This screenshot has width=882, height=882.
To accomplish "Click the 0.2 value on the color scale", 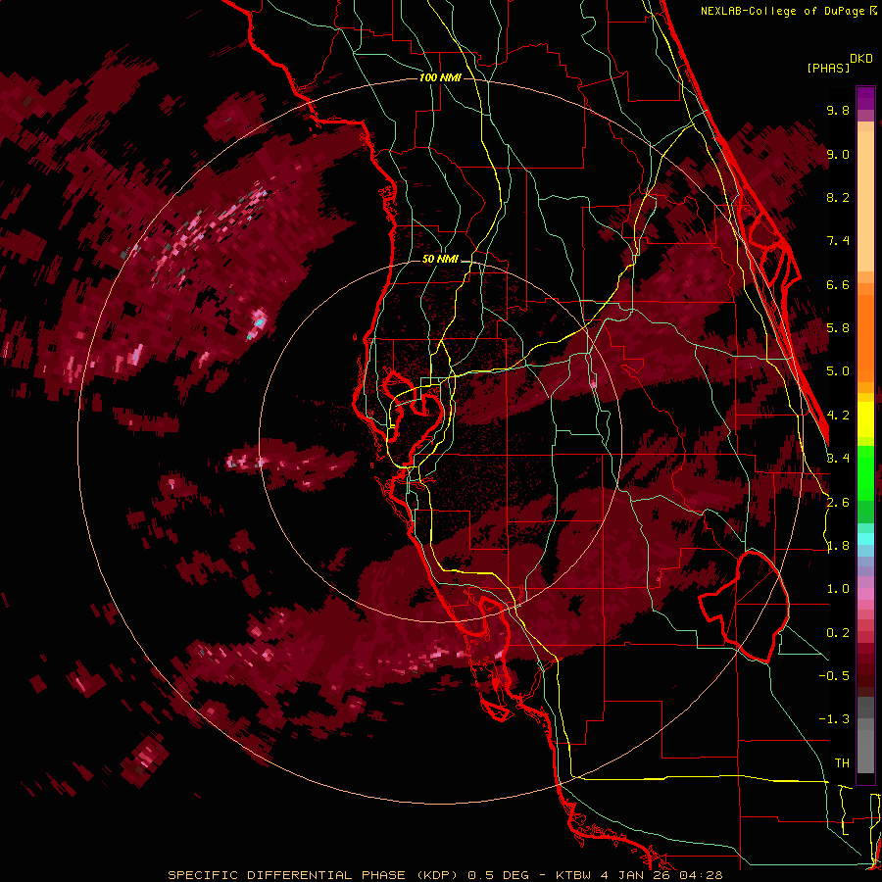I will pyautogui.click(x=838, y=633).
